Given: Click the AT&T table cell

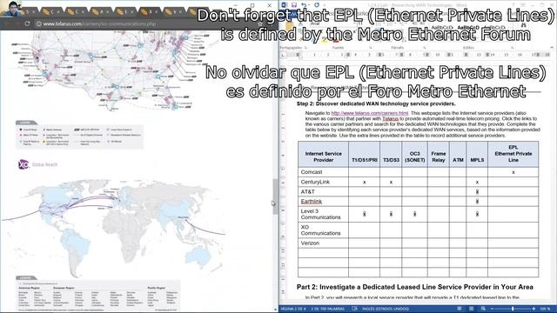Looking at the screenshot, I should coord(323,191).
